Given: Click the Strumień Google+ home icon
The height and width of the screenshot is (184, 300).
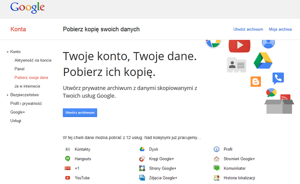Looking at the screenshot, I should [216, 158].
